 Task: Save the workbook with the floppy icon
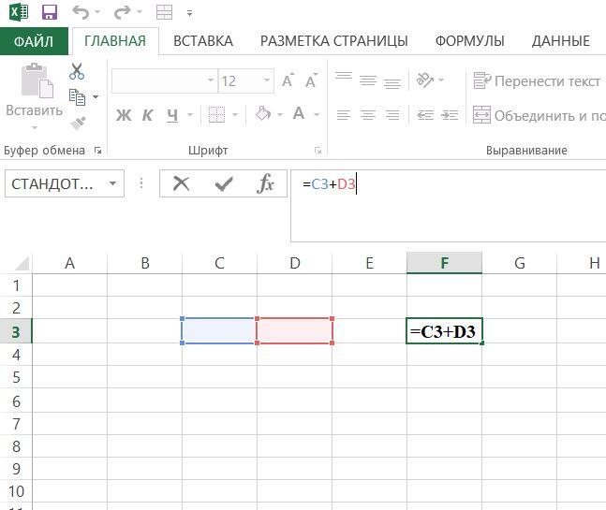point(50,12)
